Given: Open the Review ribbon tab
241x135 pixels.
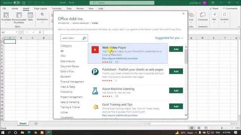Looking at the screenshot, I should 80,9.
